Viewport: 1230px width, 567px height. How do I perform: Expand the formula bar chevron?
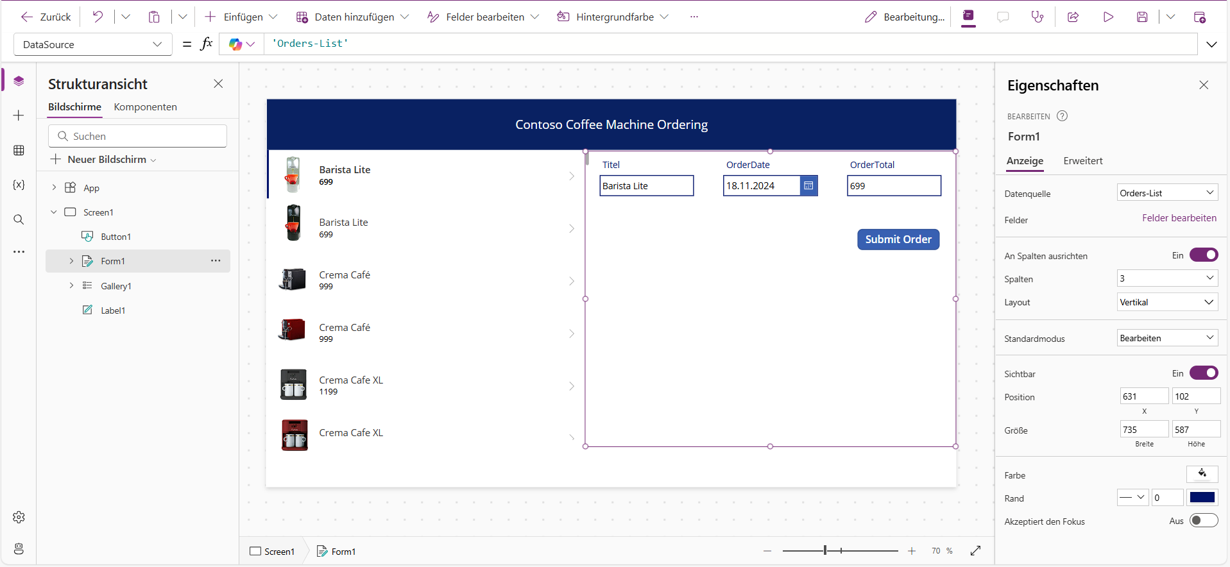pos(1211,44)
